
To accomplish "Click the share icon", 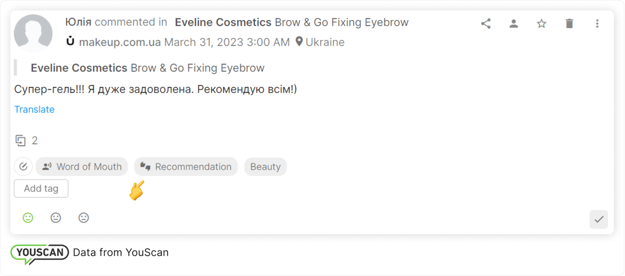I will coord(485,23).
